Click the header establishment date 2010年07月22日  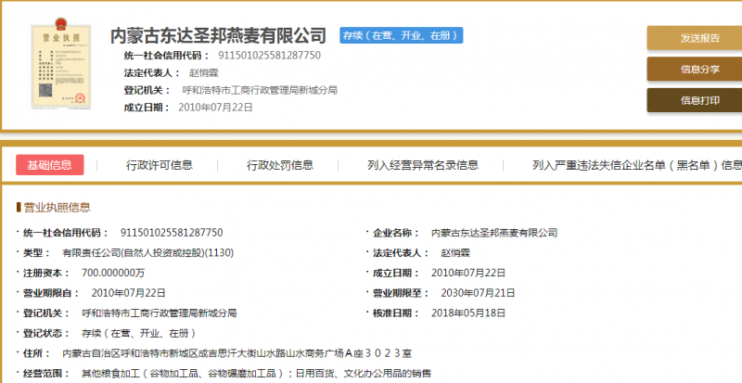(x=215, y=108)
